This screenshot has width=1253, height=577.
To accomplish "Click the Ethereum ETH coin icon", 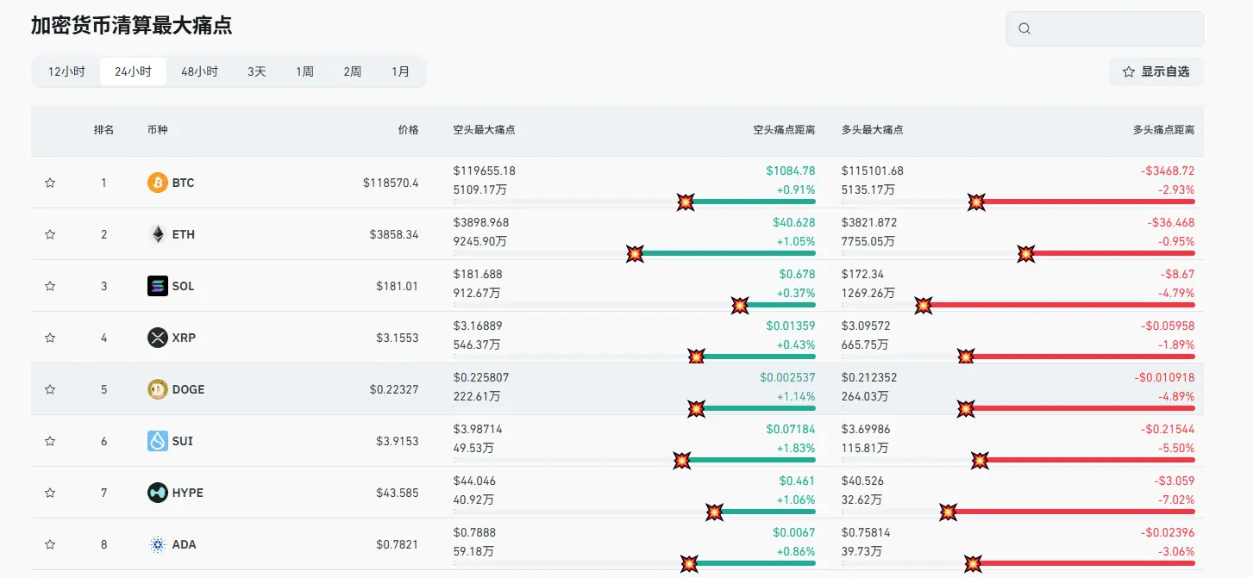I will (x=158, y=234).
